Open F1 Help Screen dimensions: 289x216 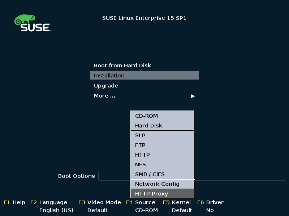point(14,202)
